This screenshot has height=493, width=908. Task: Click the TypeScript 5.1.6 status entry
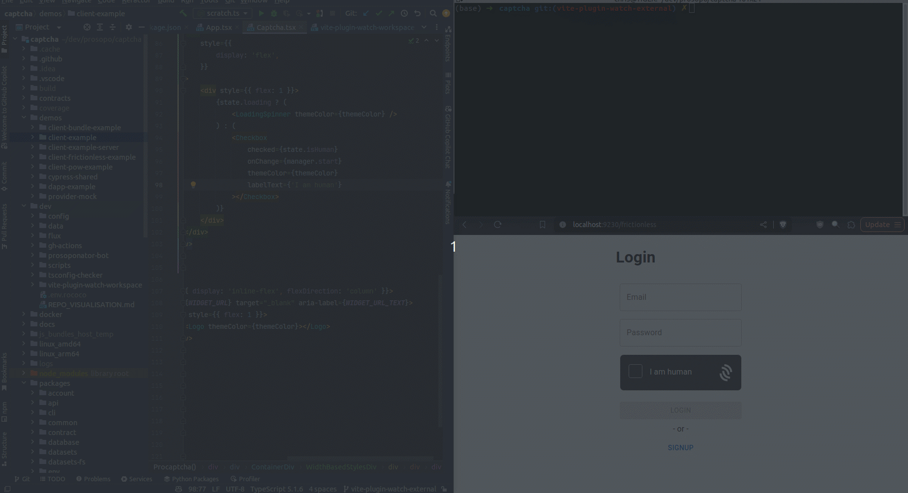click(276, 489)
